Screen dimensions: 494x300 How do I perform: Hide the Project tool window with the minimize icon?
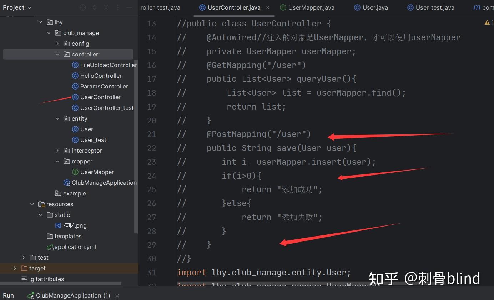[129, 7]
